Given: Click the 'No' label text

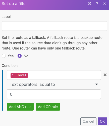Looking at the screenshot, I should point(26,56).
